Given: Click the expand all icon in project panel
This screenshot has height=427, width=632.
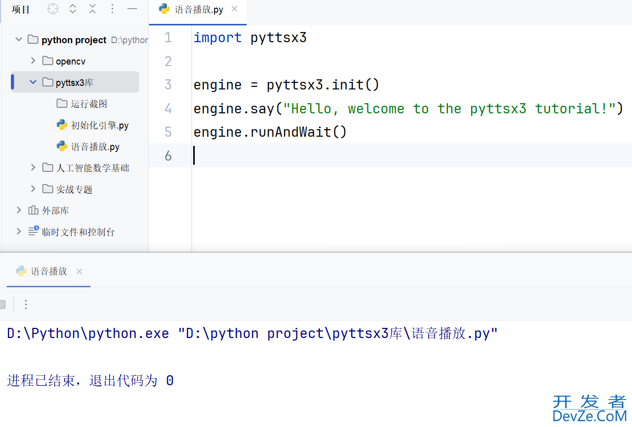Looking at the screenshot, I should [x=73, y=9].
